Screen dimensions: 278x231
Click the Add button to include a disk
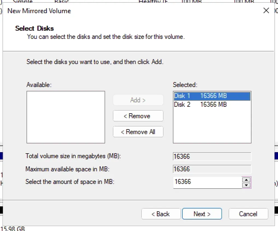[138, 100]
